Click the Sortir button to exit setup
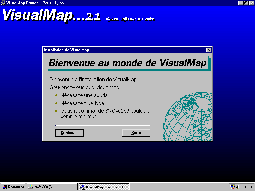The image size is (255, 191). click(136, 133)
